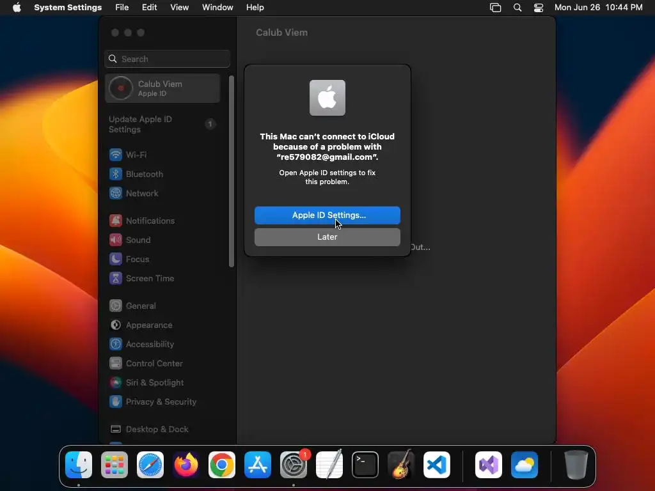Screen dimensions: 655x491
Task: Open Spotlight search in menu bar
Action: [x=517, y=8]
